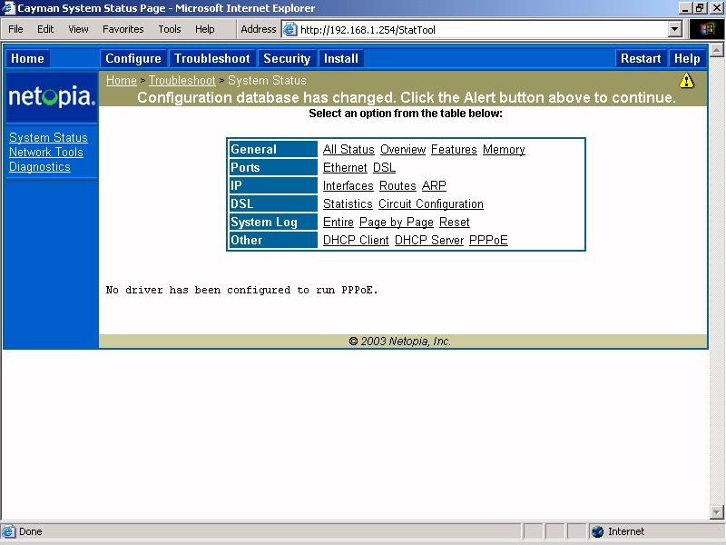The height and width of the screenshot is (545, 726).
Task: Click the General row header
Action: coord(273,150)
